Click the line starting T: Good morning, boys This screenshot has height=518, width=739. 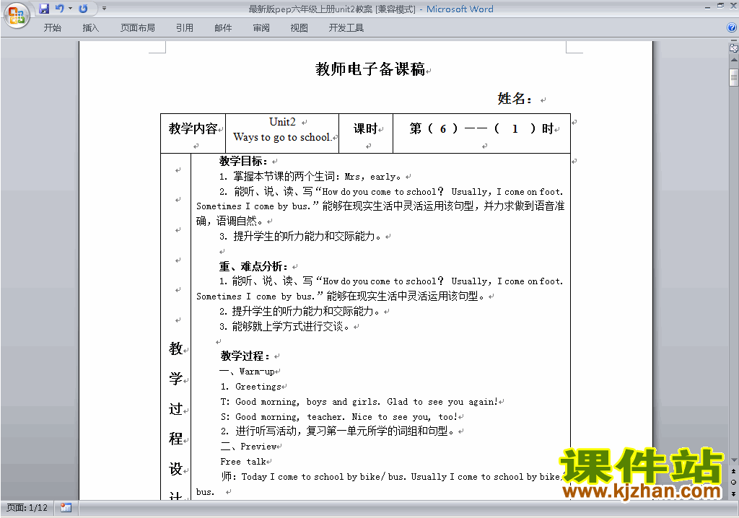pos(359,402)
